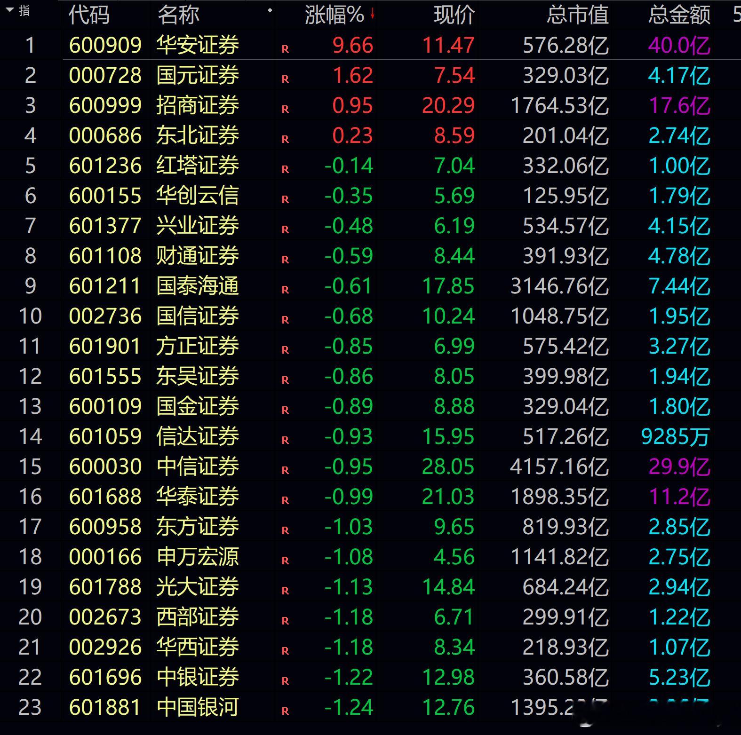Click the R icon in 西部证券 row
This screenshot has width=741, height=735.
click(x=285, y=621)
